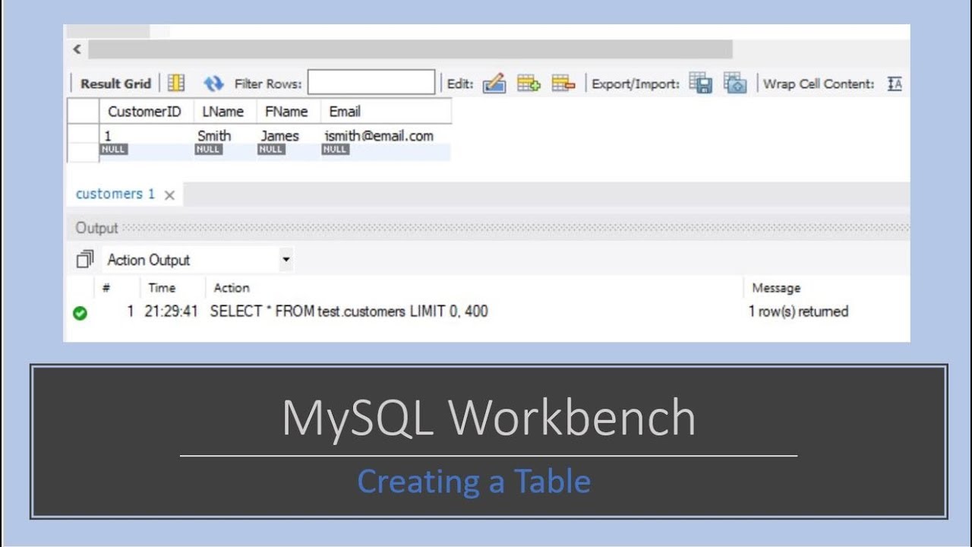Click the Time column header in output
Image resolution: width=972 pixels, height=547 pixels.
click(x=162, y=288)
